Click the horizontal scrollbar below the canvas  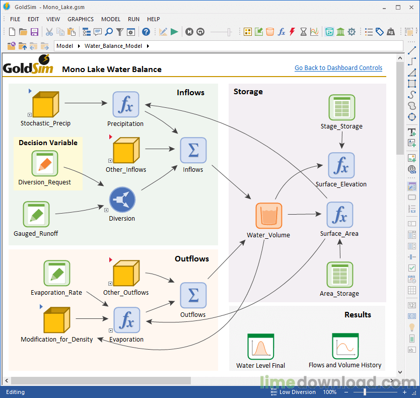tap(101, 380)
